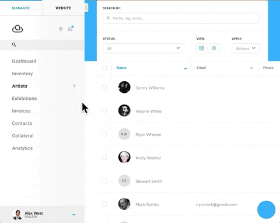Expand the Artists submenu chevron
280x223 pixels.
point(75,86)
